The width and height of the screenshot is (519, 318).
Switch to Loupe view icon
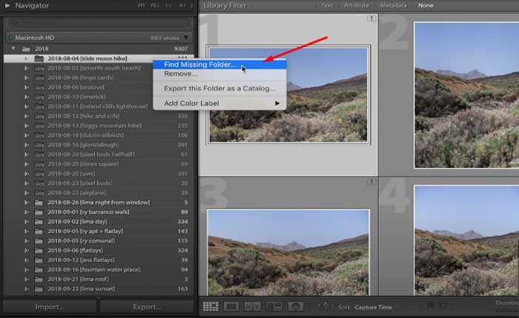click(231, 307)
